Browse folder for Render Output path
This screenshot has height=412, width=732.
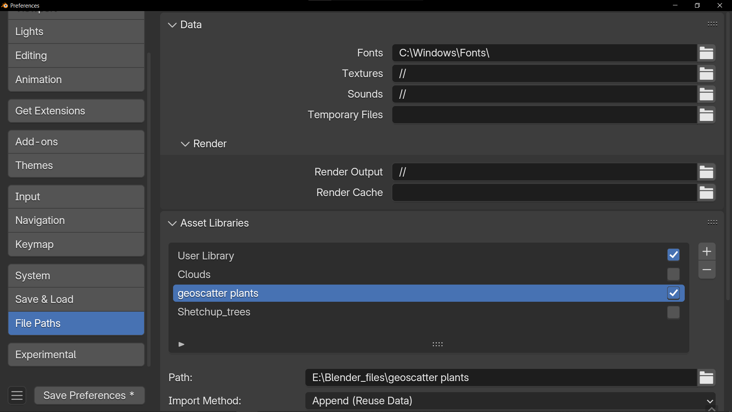pyautogui.click(x=706, y=172)
